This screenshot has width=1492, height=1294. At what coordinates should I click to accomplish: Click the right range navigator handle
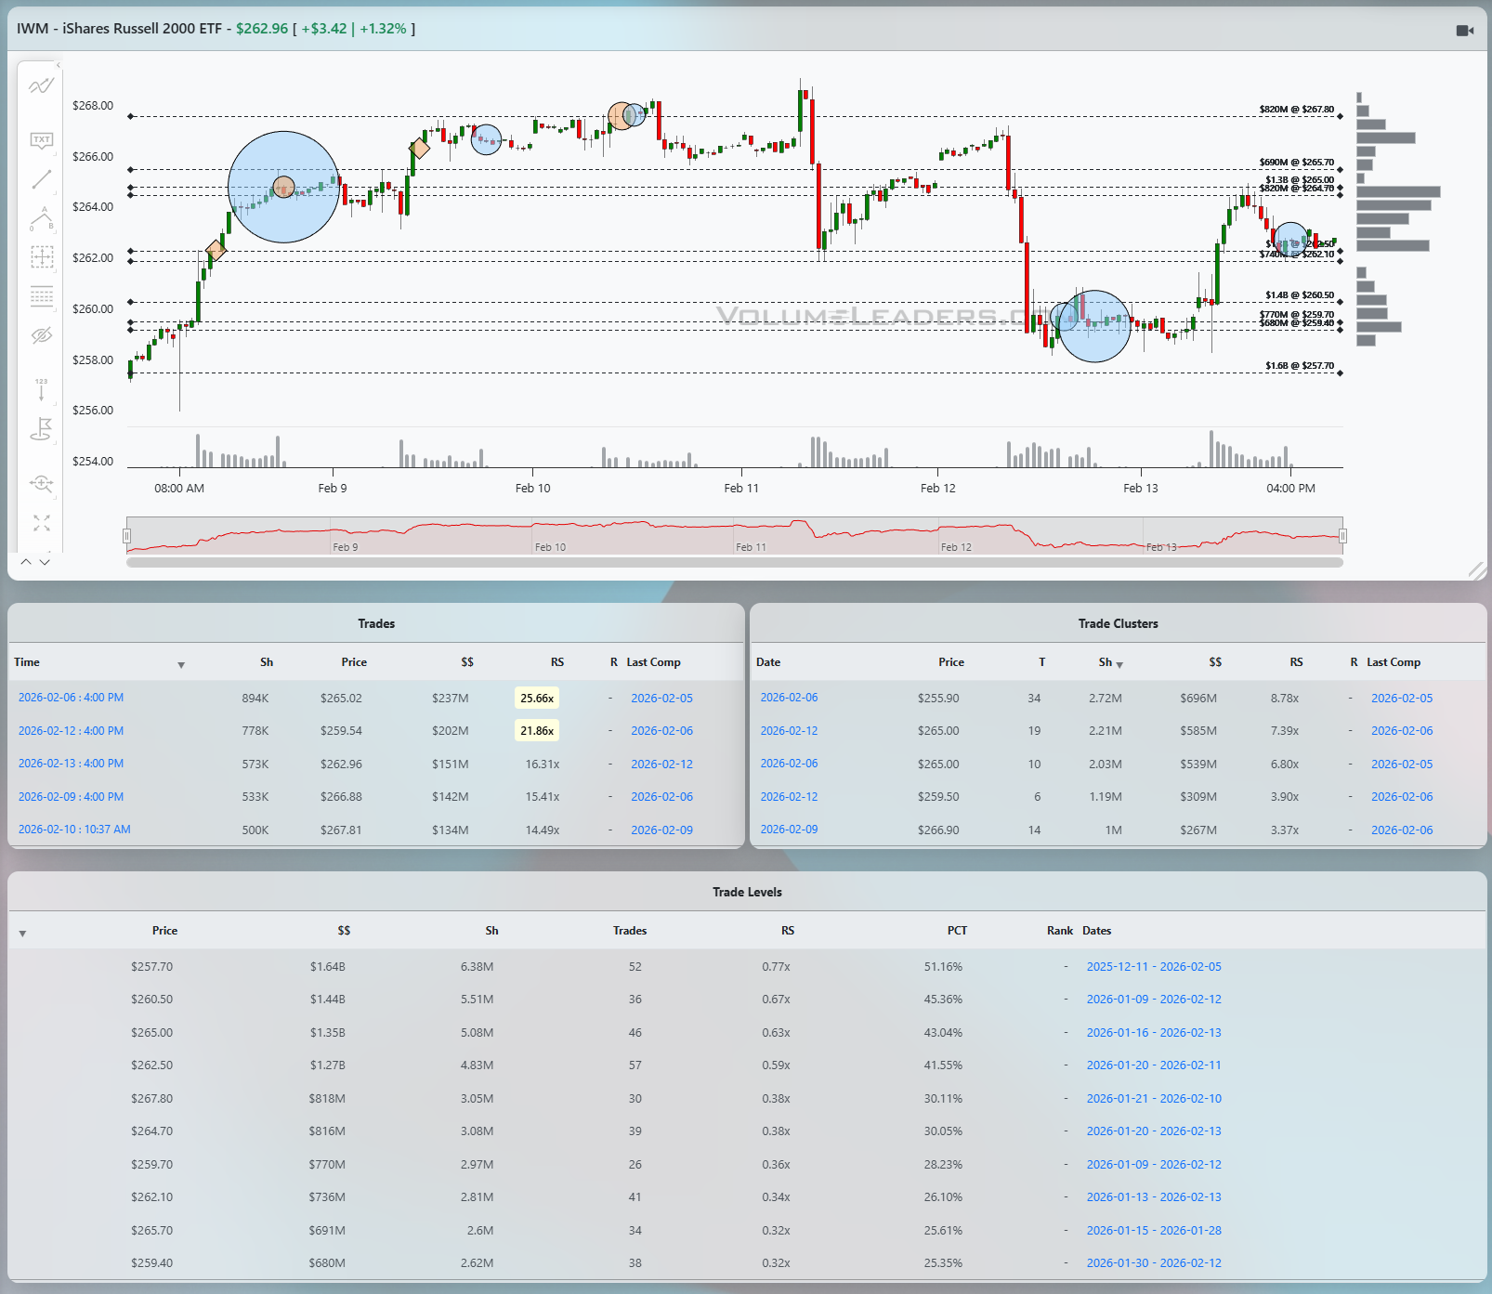(x=1342, y=536)
